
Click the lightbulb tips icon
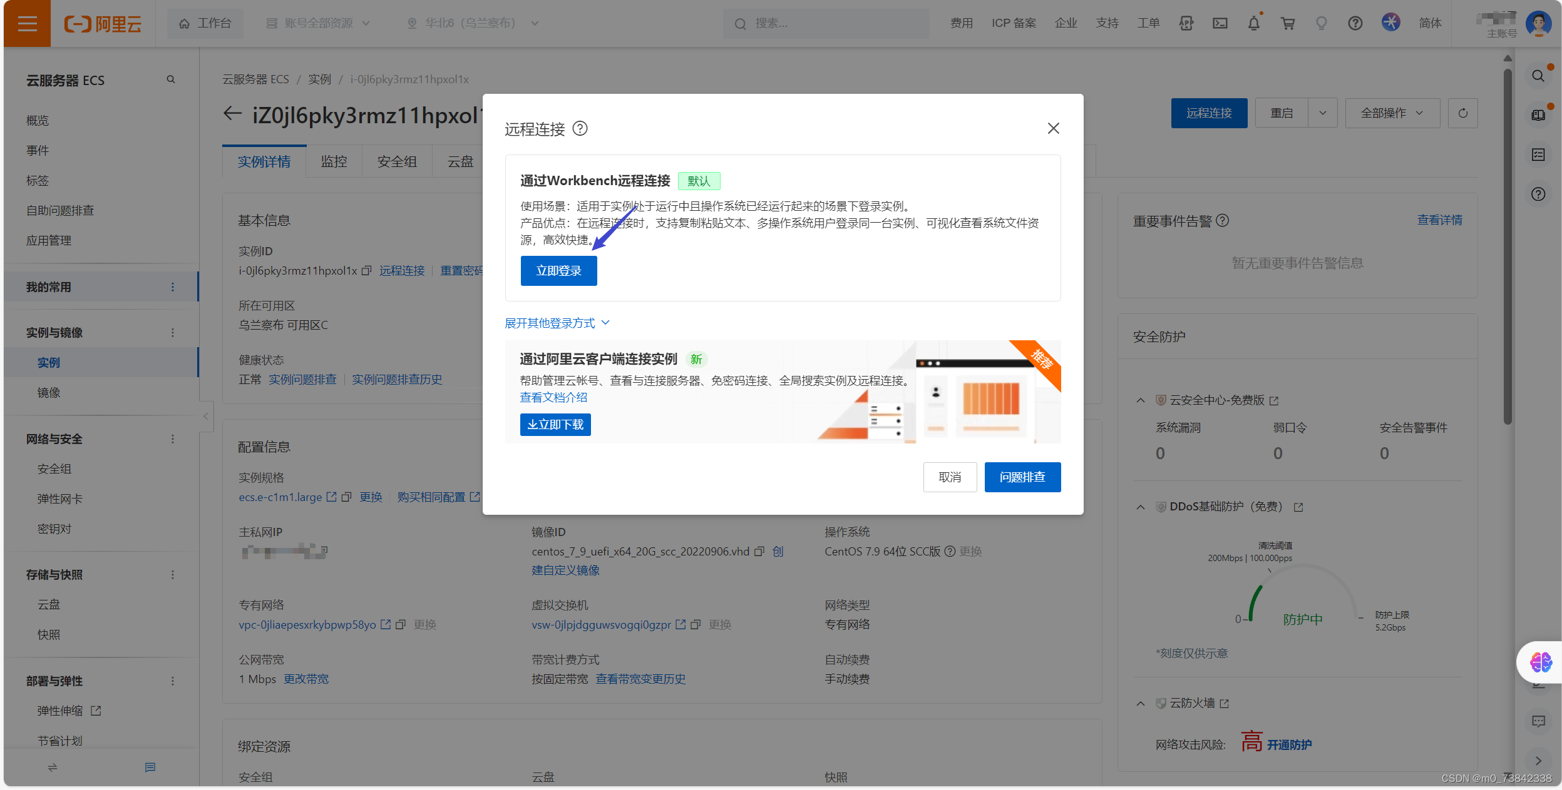point(1321,24)
